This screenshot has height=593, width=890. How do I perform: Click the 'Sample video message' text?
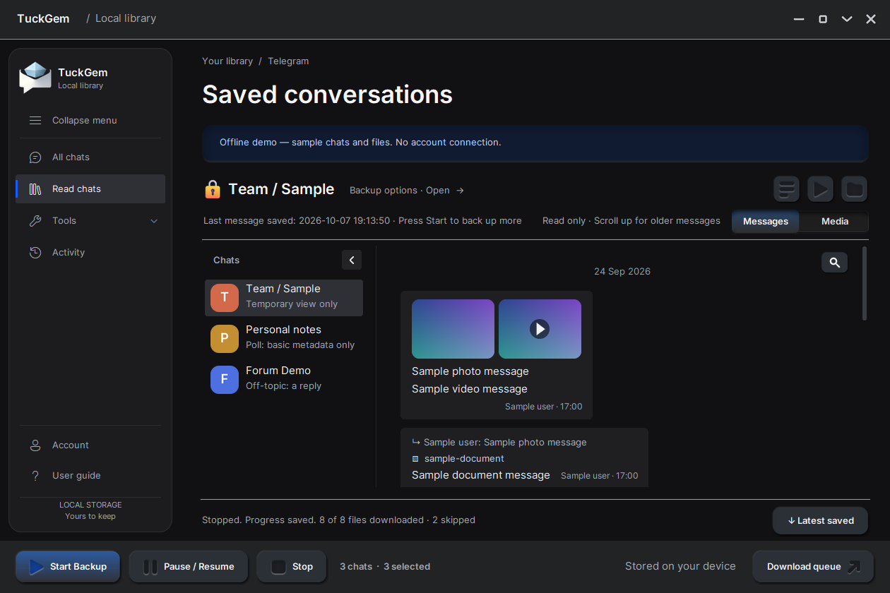point(470,389)
